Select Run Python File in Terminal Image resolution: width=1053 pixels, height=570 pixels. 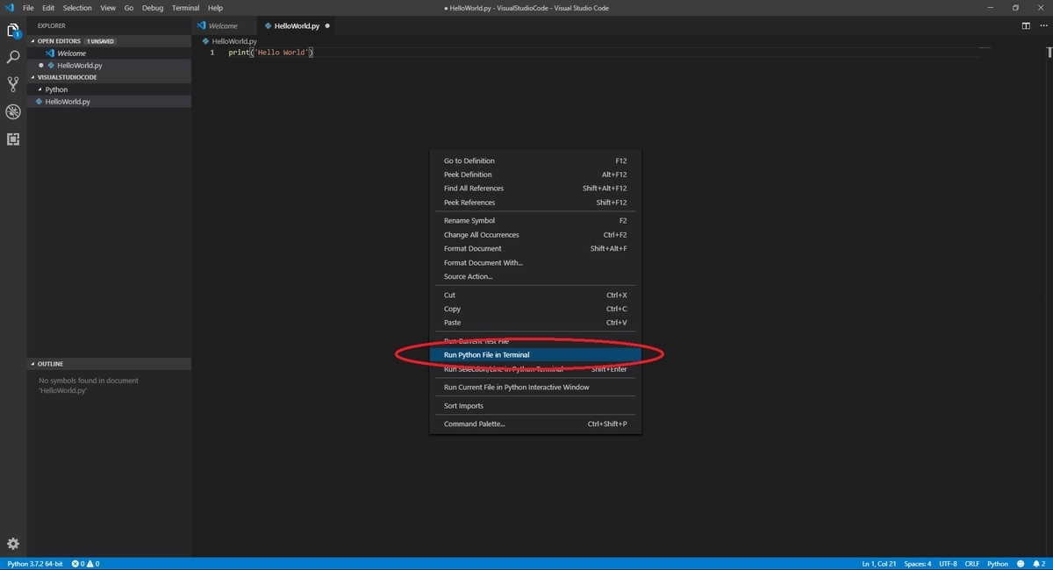535,355
